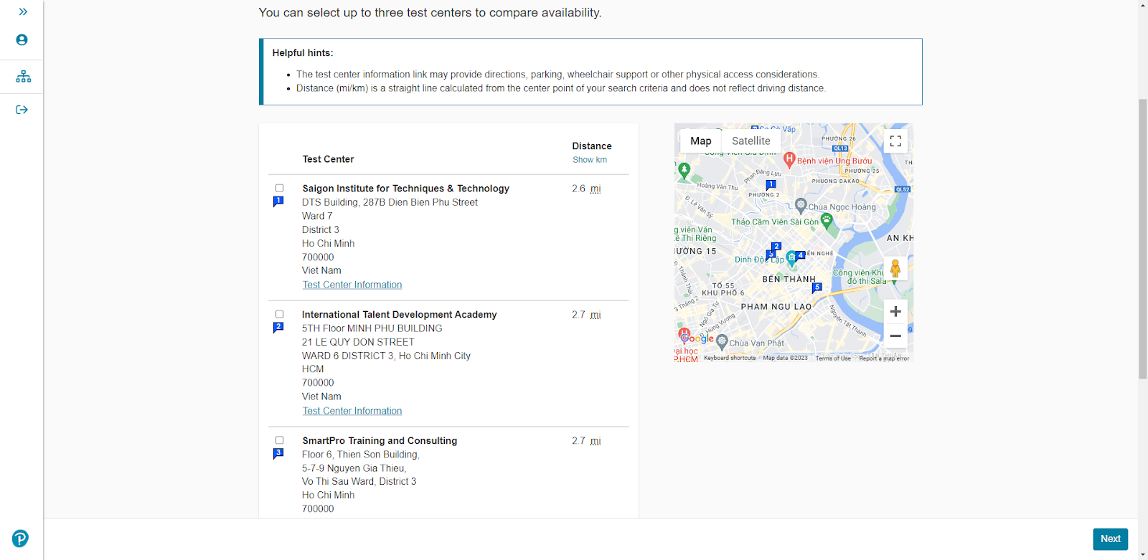Select the Street View pegman icon

(x=895, y=269)
